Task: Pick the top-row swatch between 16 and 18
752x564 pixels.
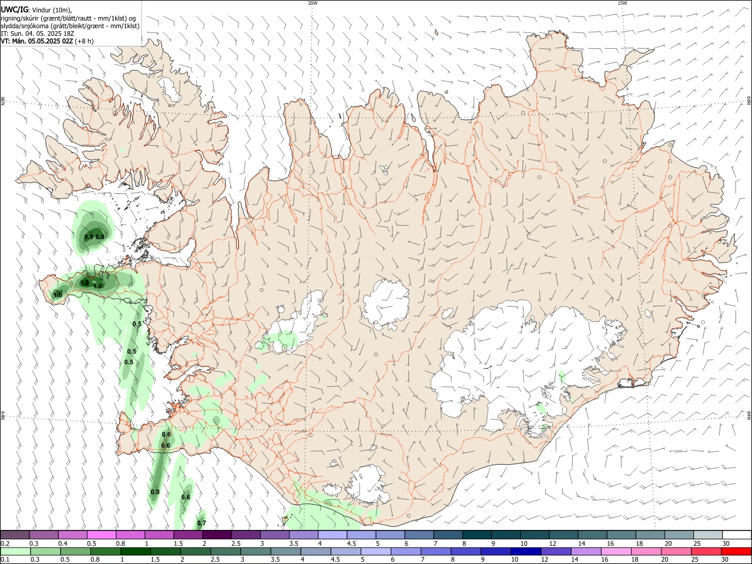Action: point(622,535)
